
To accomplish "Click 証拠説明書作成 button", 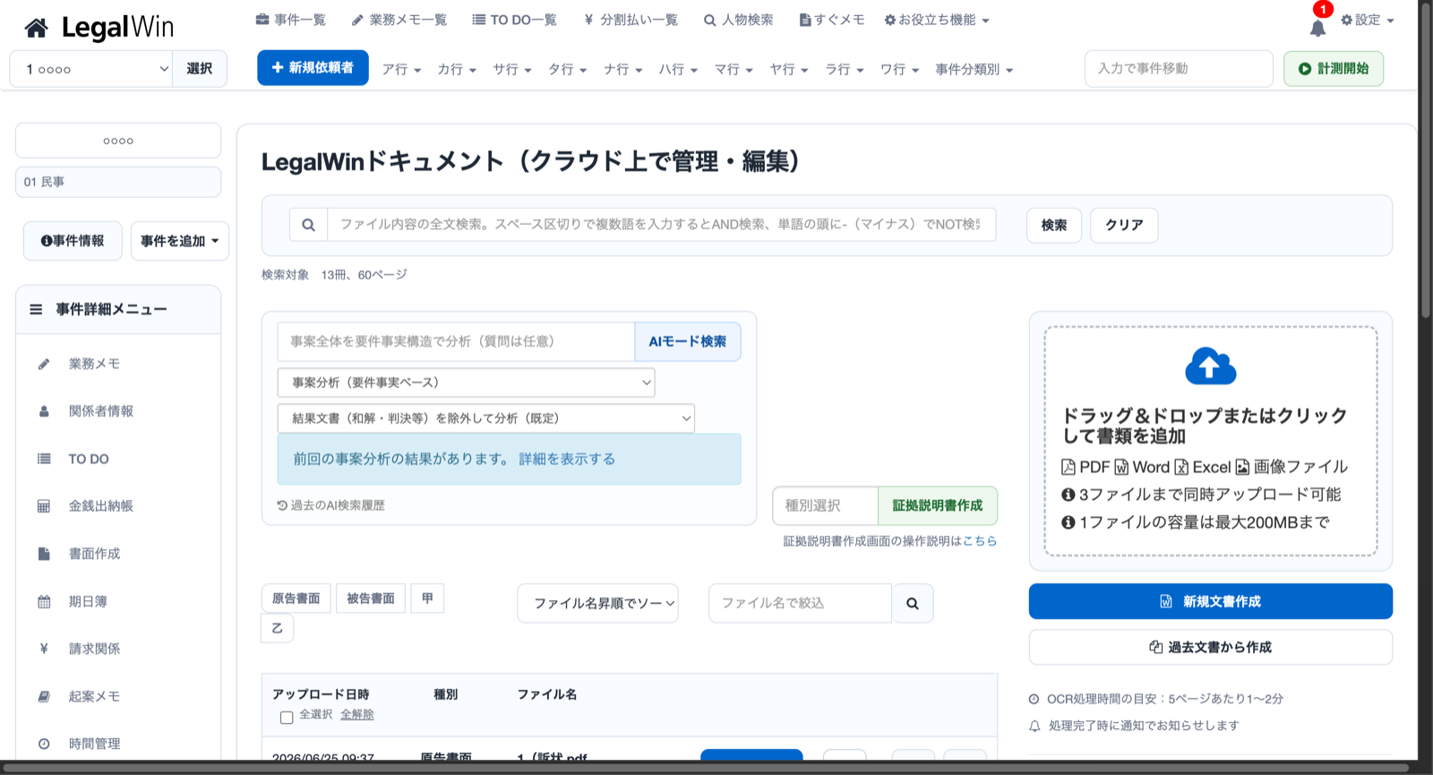I will coord(938,506).
